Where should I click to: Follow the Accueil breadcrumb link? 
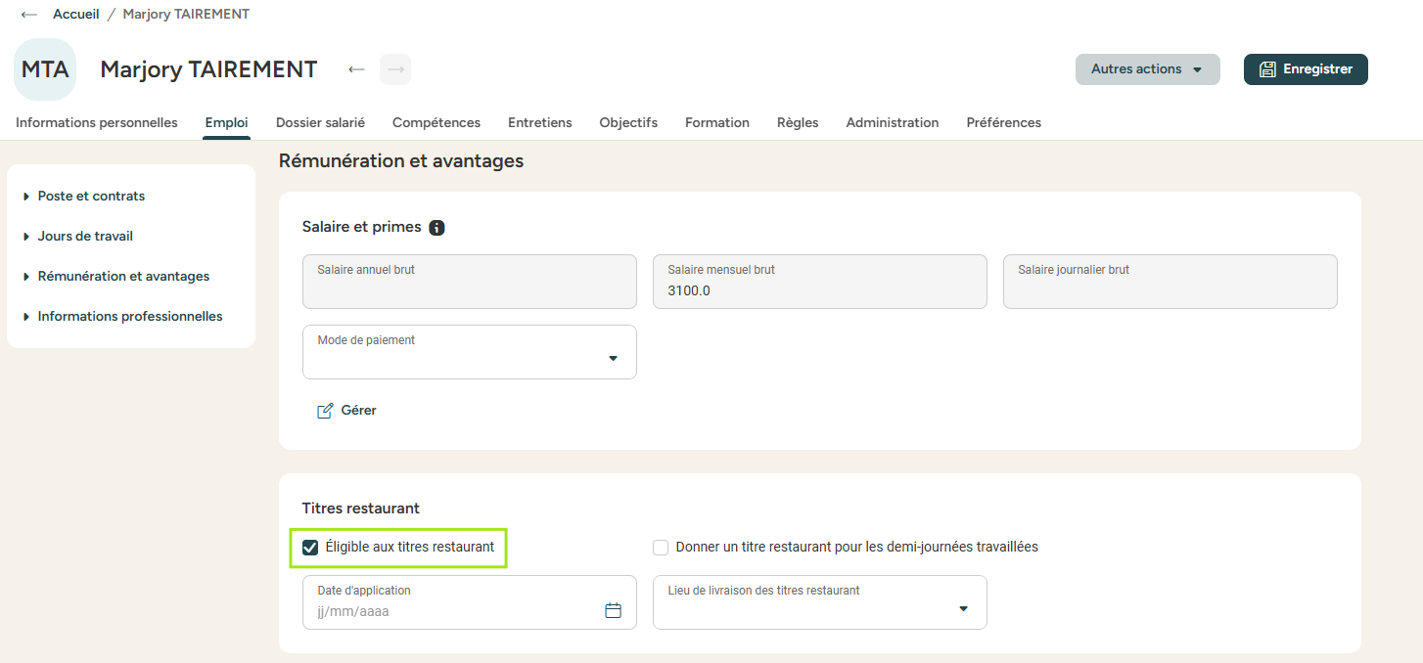coord(76,15)
